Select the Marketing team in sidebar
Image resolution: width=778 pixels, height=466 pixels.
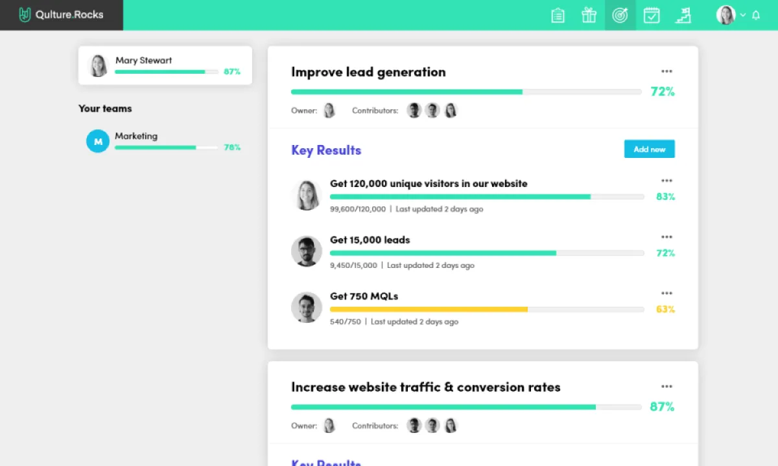(163, 141)
